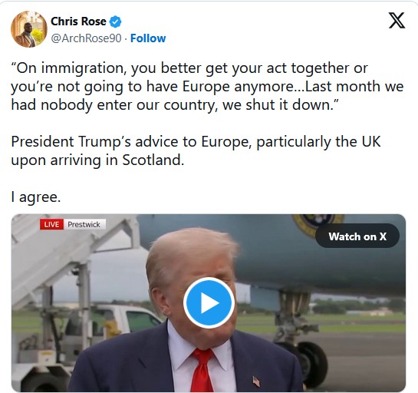Follow the @ArchRose90 account

[x=148, y=38]
